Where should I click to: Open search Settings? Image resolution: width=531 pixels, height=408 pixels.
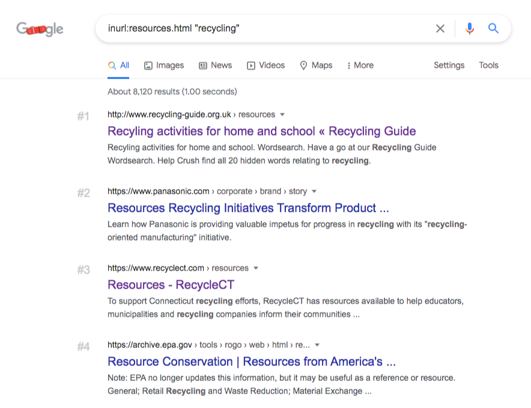click(x=449, y=65)
